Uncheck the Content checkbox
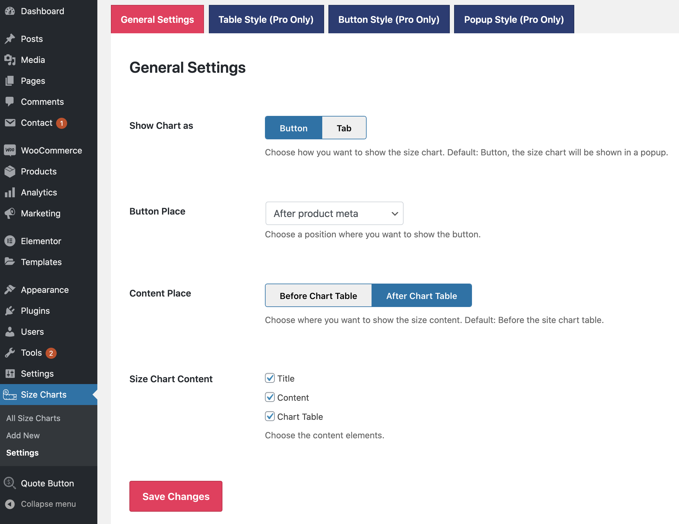This screenshot has width=679, height=524. [x=270, y=397]
